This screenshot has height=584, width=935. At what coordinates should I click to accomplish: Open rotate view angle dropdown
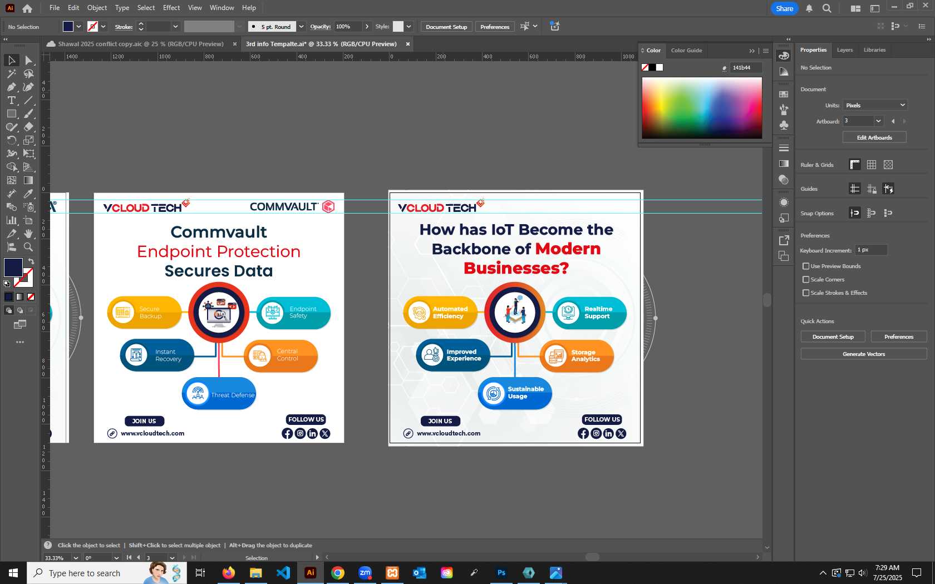pyautogui.click(x=116, y=558)
